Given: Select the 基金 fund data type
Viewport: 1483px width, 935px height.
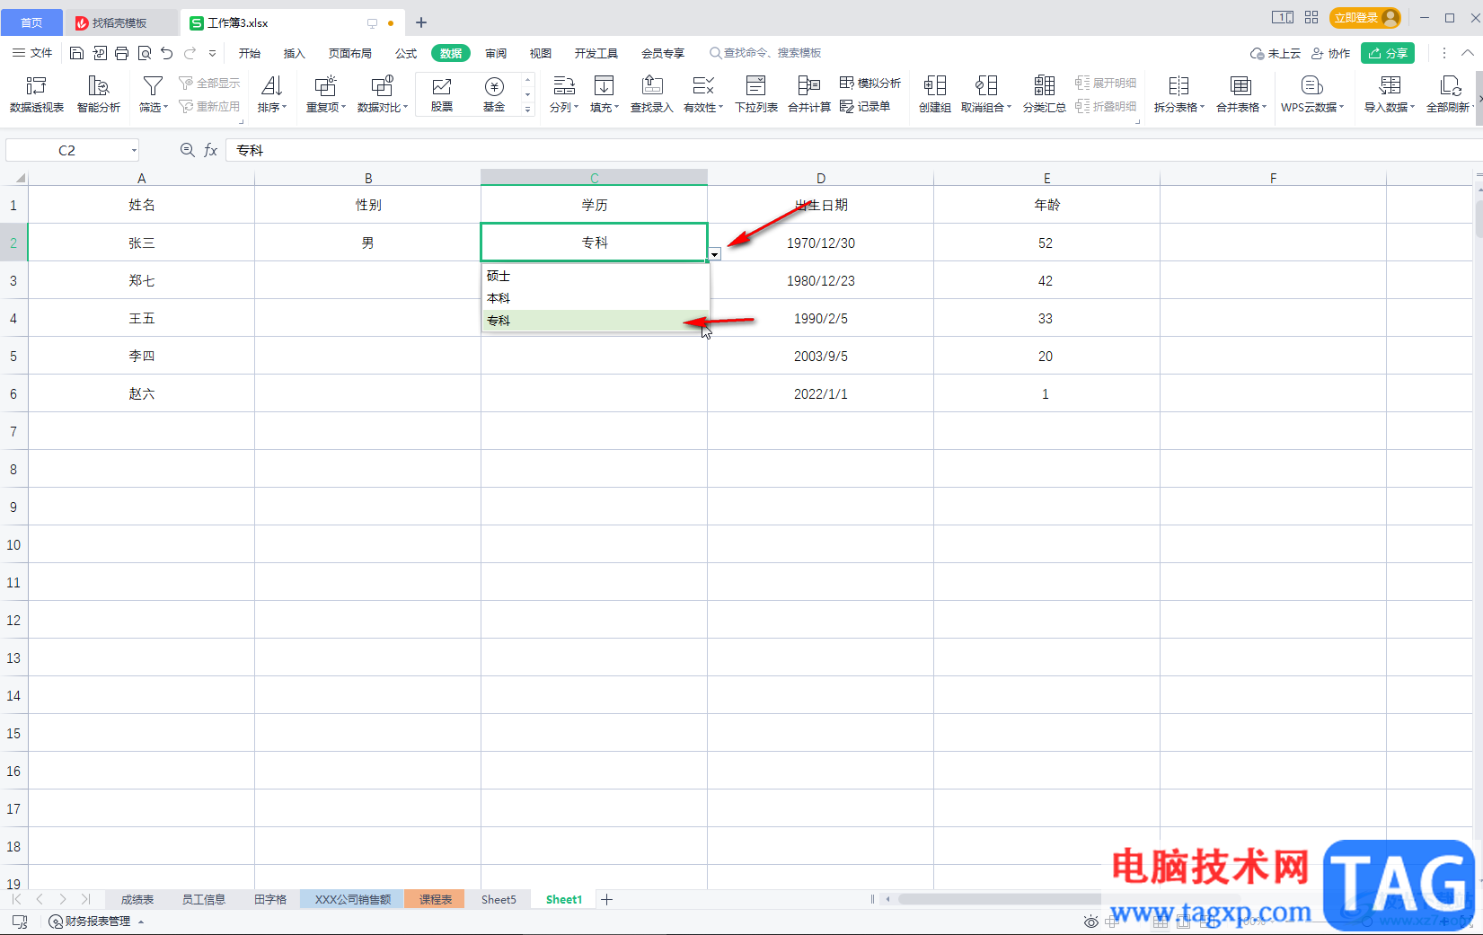Looking at the screenshot, I should tap(494, 94).
